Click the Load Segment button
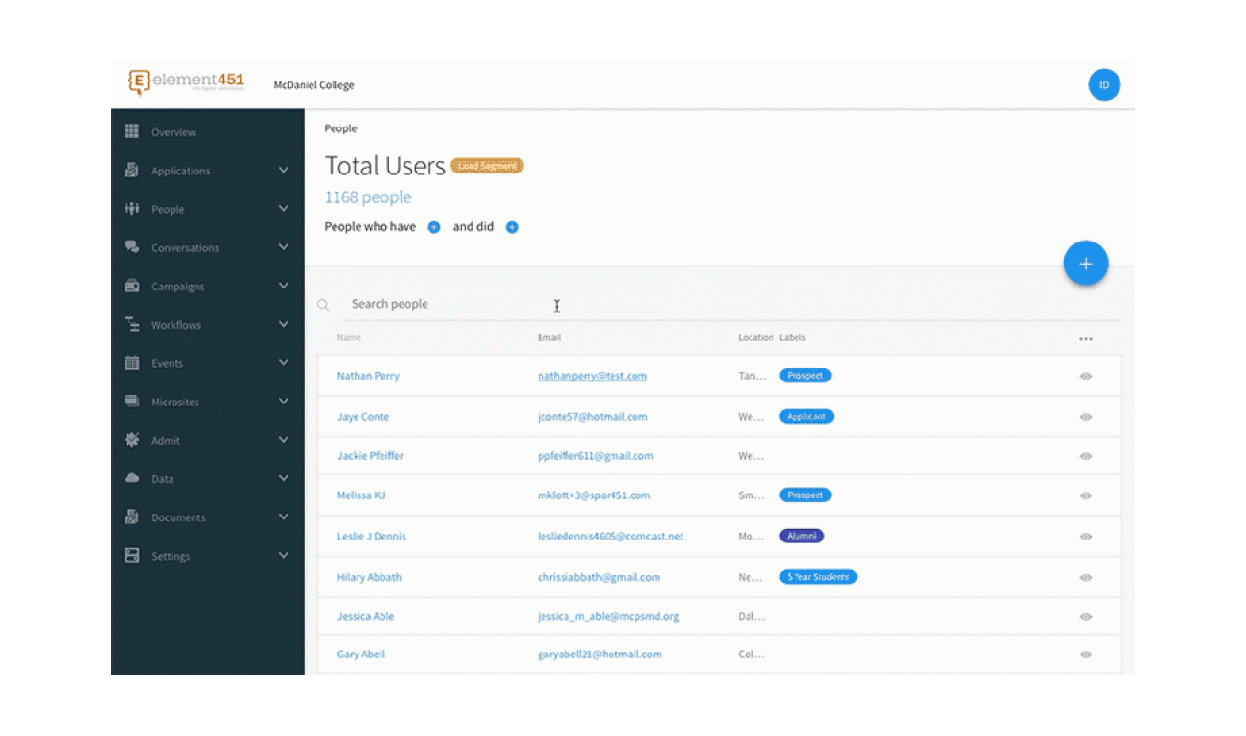Screen dimensions: 1246x736 487,166
